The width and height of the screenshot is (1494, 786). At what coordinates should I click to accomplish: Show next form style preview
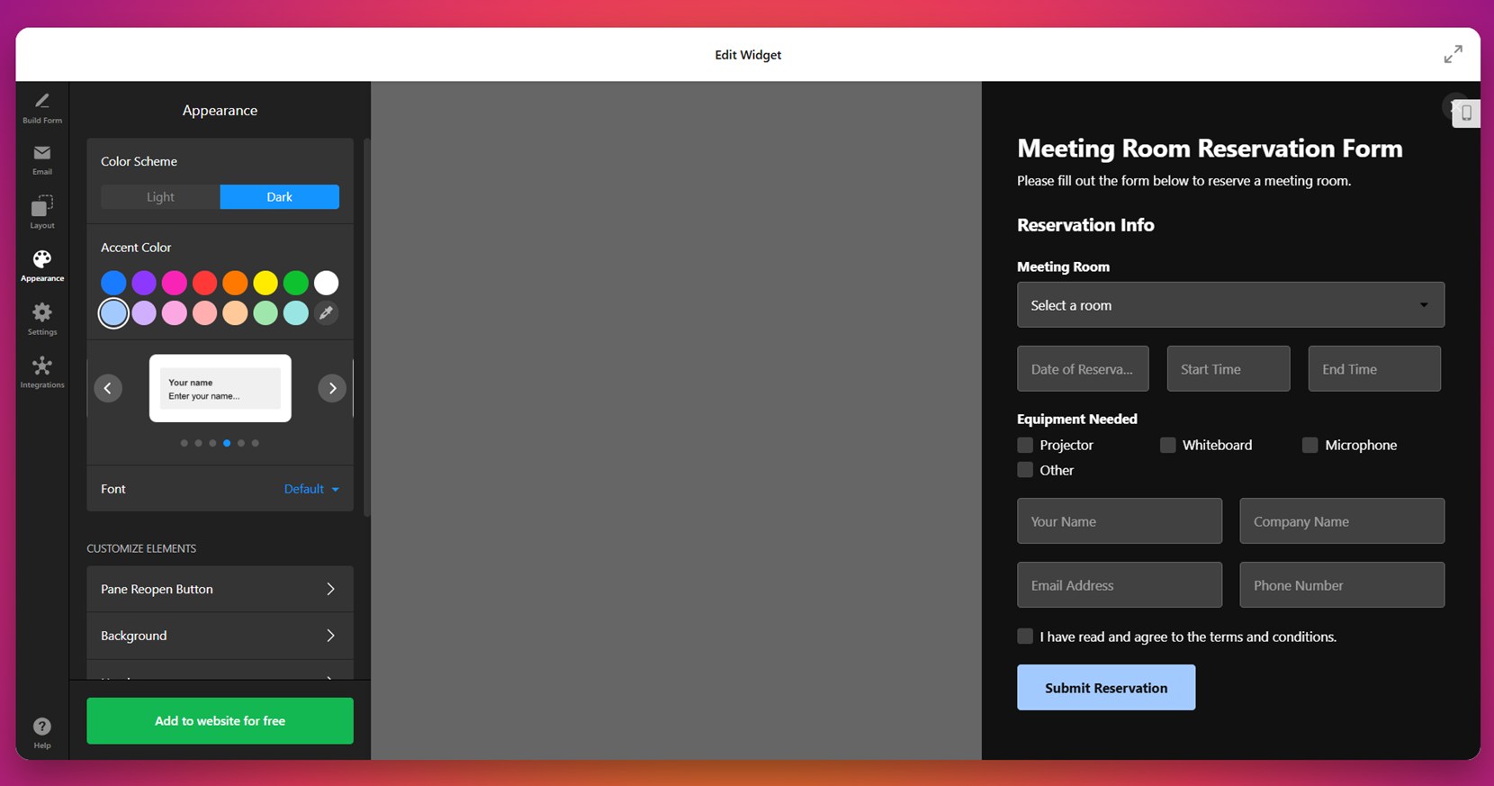coord(332,388)
